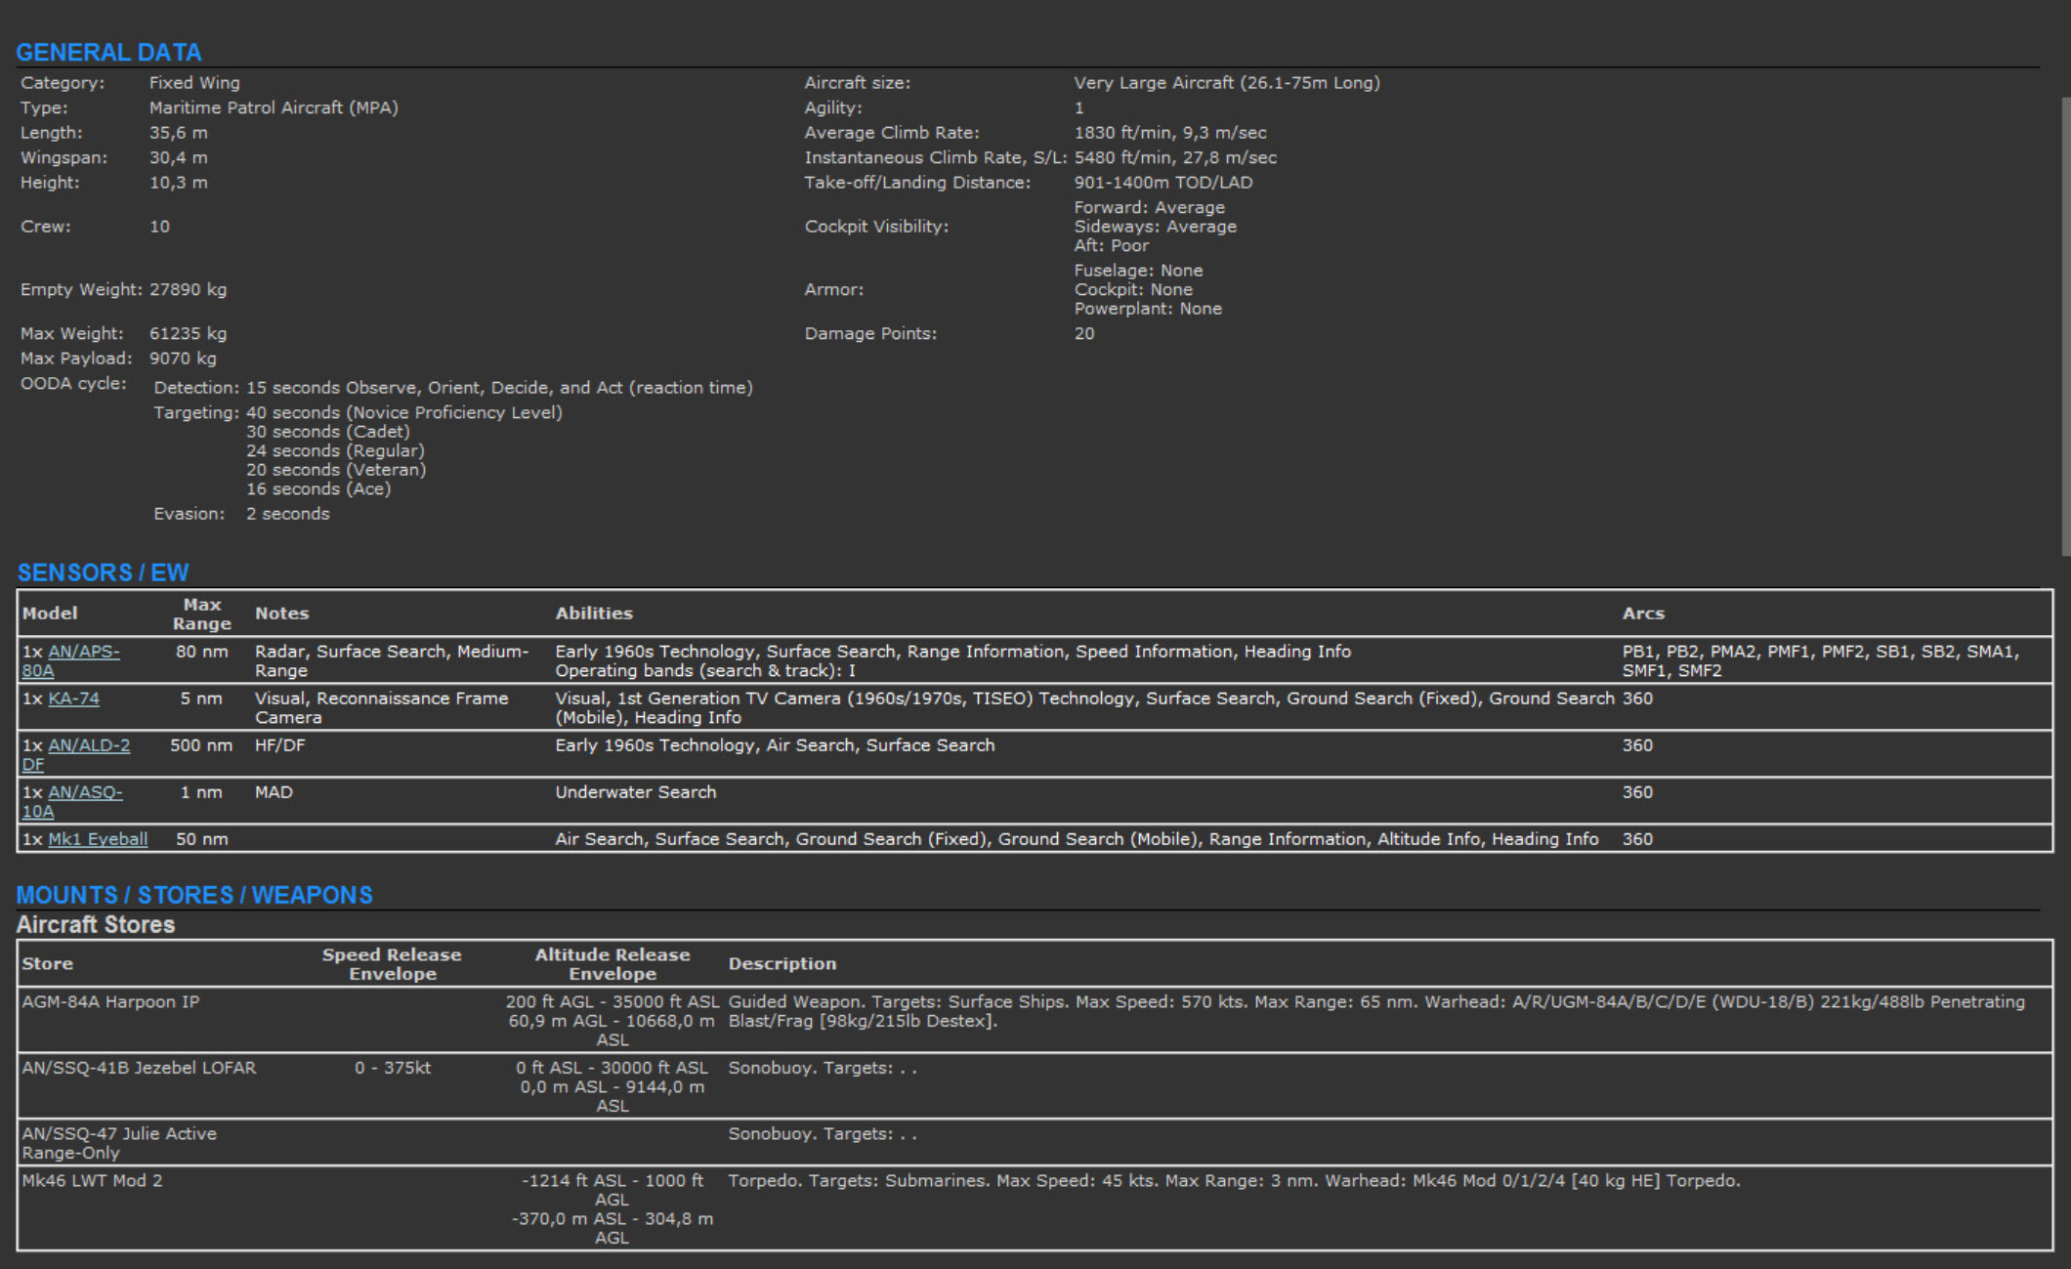This screenshot has height=1269, width=2071.
Task: Open the KA-74 camera sensor link
Action: coord(73,698)
